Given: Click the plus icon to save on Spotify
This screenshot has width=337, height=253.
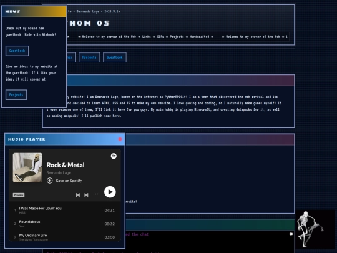Looking at the screenshot, I should point(50,181).
